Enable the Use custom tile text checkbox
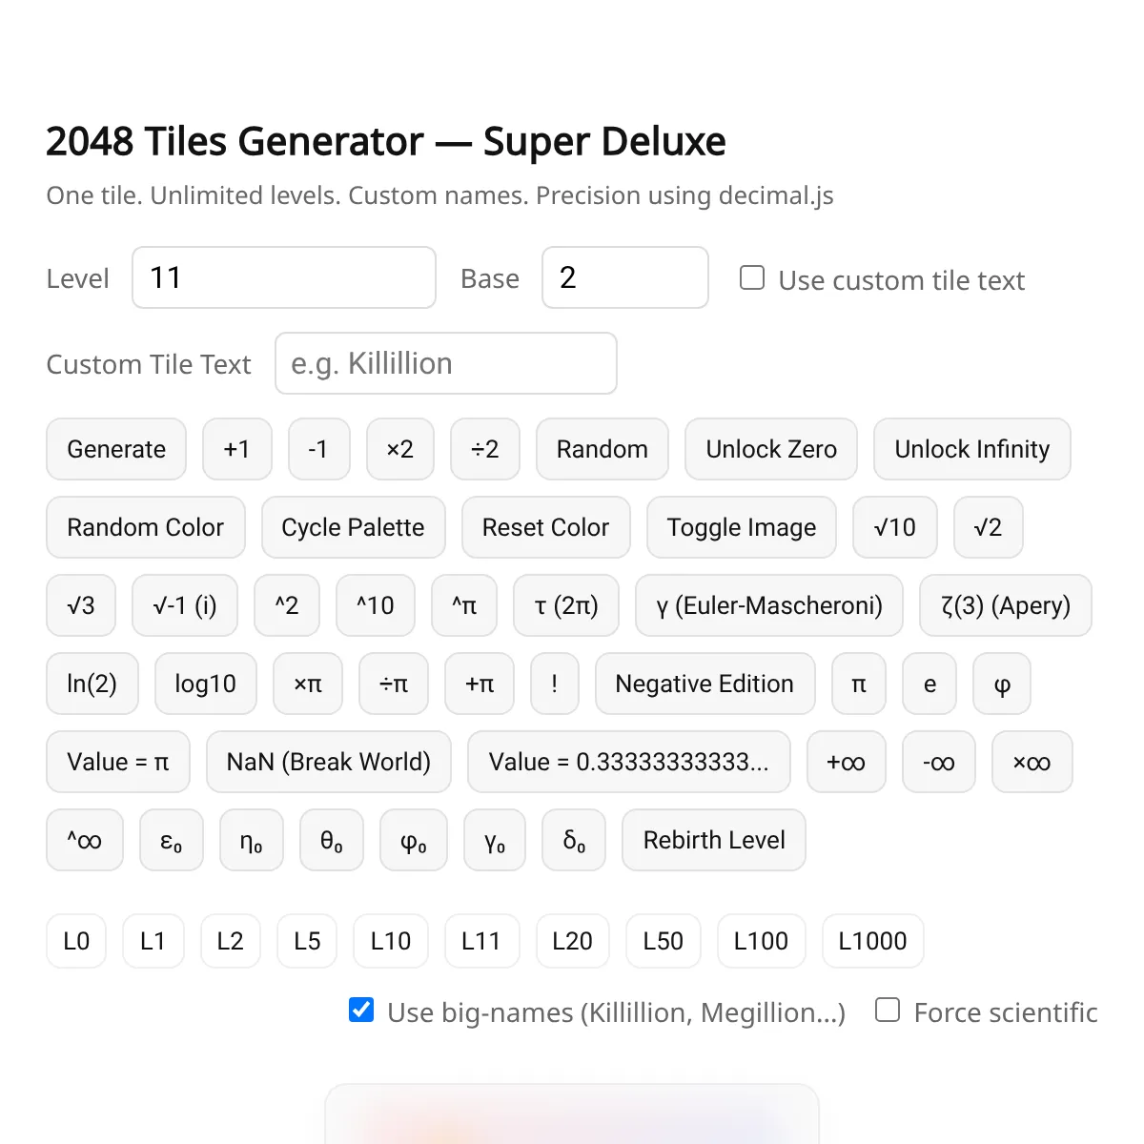The image size is (1144, 1144). coord(752,276)
